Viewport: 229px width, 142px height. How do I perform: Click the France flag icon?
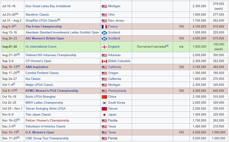tap(104, 27)
